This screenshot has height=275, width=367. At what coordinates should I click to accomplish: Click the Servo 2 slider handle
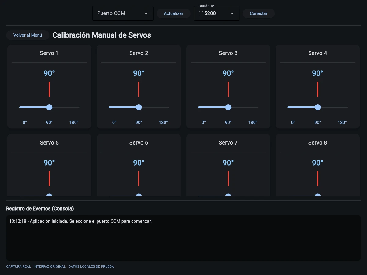[139, 107]
